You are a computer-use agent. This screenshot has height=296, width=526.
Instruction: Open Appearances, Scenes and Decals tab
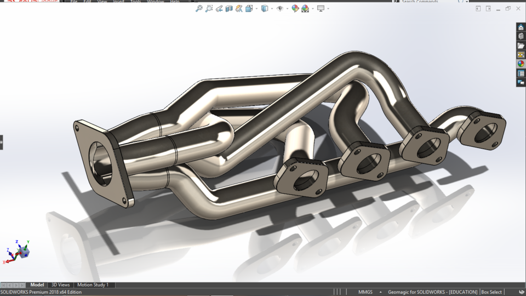[521, 64]
